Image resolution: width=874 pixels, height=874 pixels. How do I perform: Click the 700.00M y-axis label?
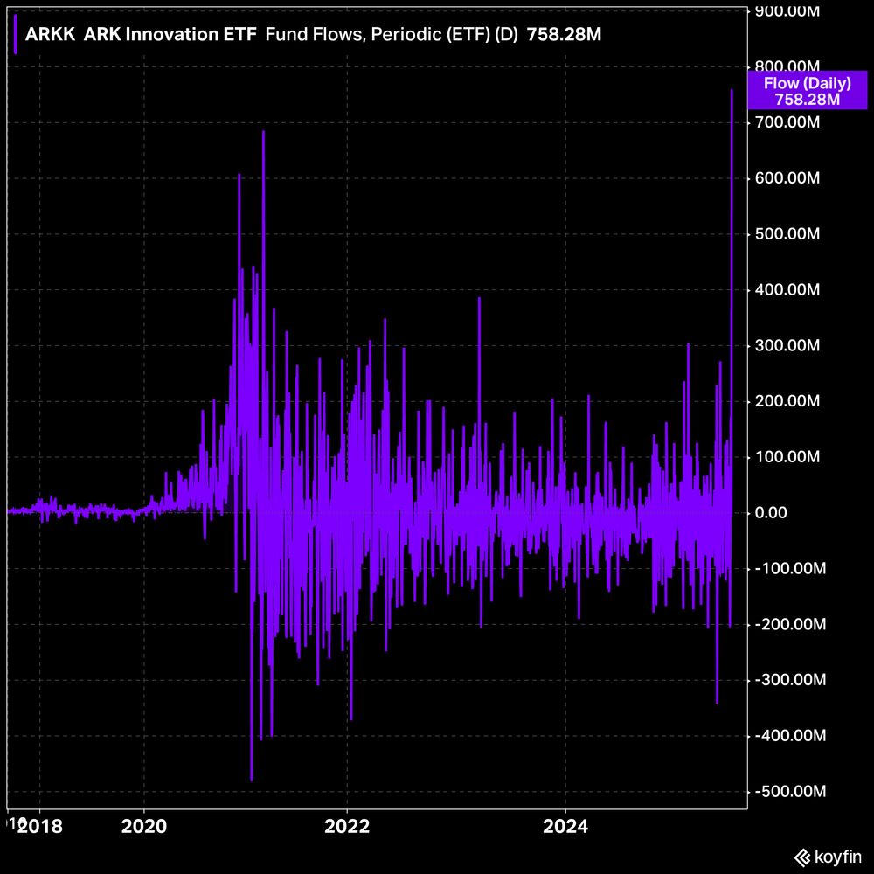click(x=787, y=122)
